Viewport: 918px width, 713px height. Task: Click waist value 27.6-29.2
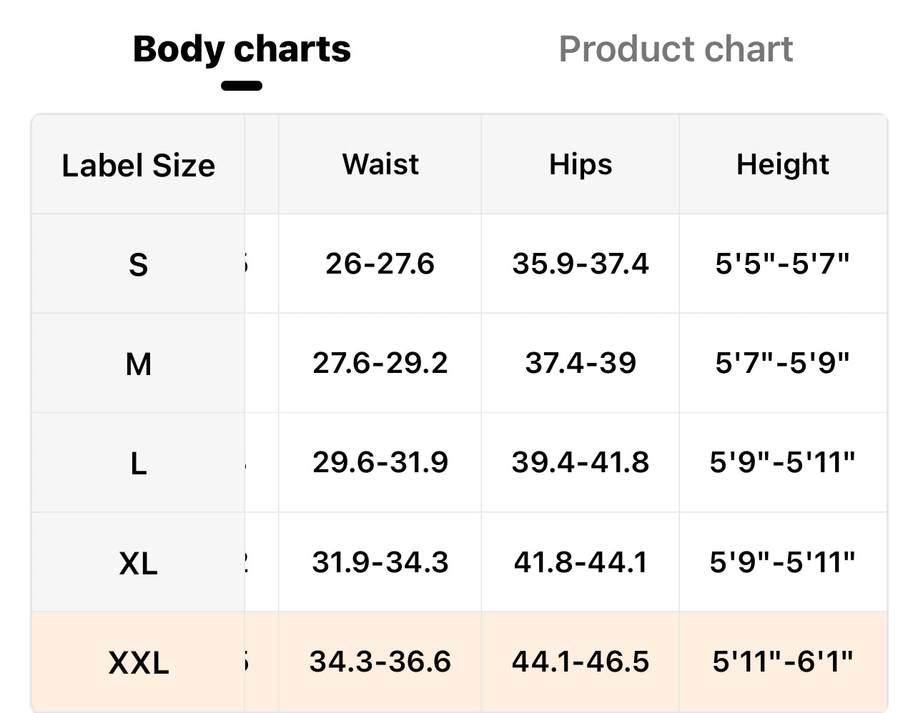(x=380, y=363)
